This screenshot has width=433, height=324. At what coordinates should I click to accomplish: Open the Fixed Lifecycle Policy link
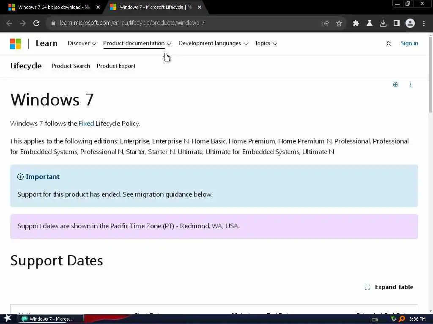click(86, 124)
